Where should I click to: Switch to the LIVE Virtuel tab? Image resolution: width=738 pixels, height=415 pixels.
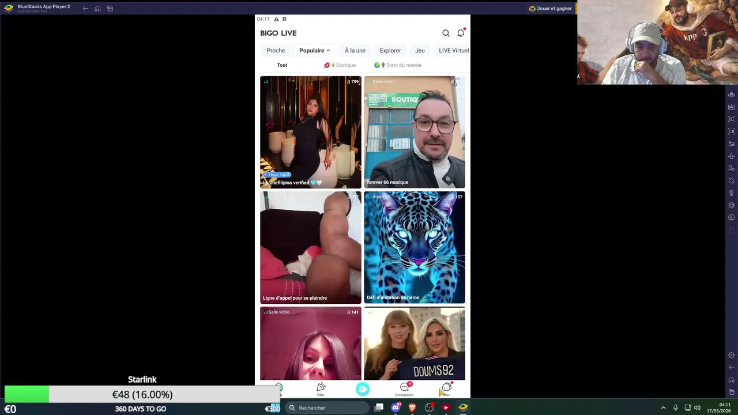(454, 51)
